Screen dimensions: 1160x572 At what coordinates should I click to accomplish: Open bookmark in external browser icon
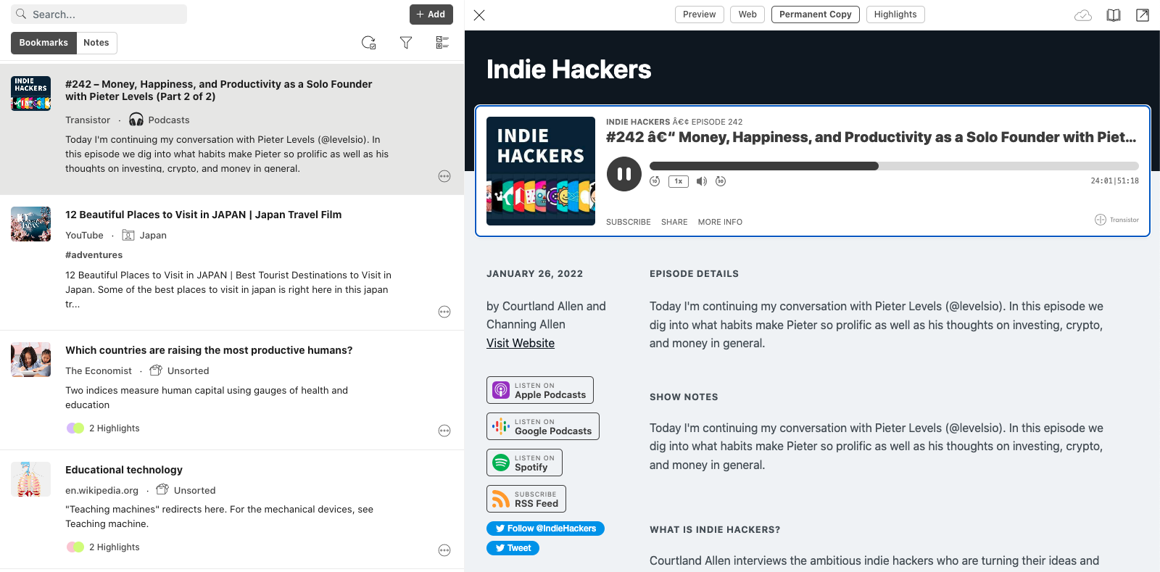click(x=1143, y=15)
